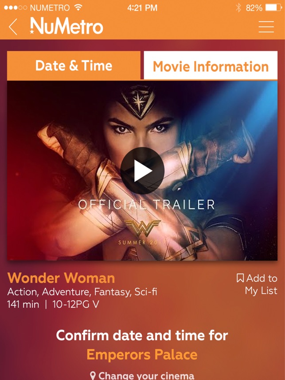This screenshot has width=285, height=380.
Task: Tap the 4:21 PM clock
Action: pos(142,8)
